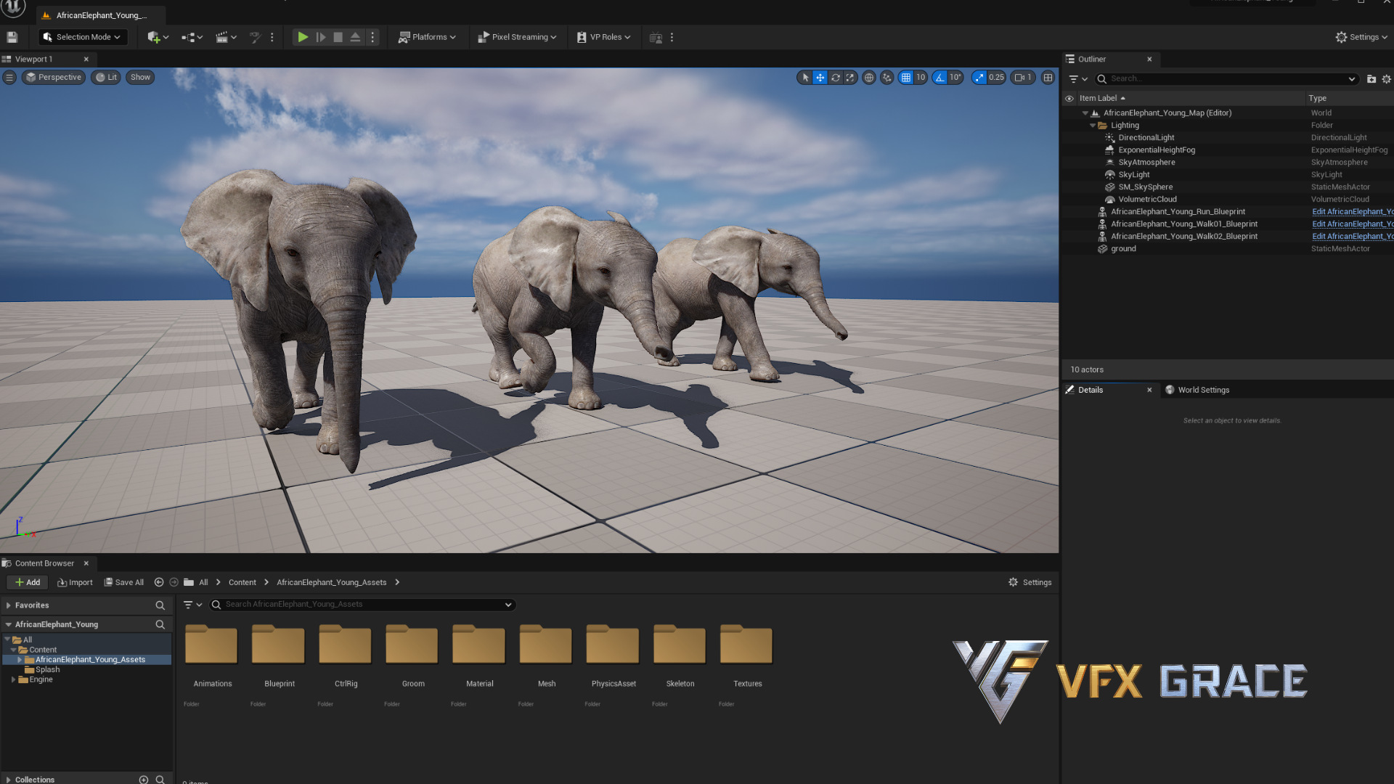
Task: Open the Perspective view mode menu
Action: (53, 78)
